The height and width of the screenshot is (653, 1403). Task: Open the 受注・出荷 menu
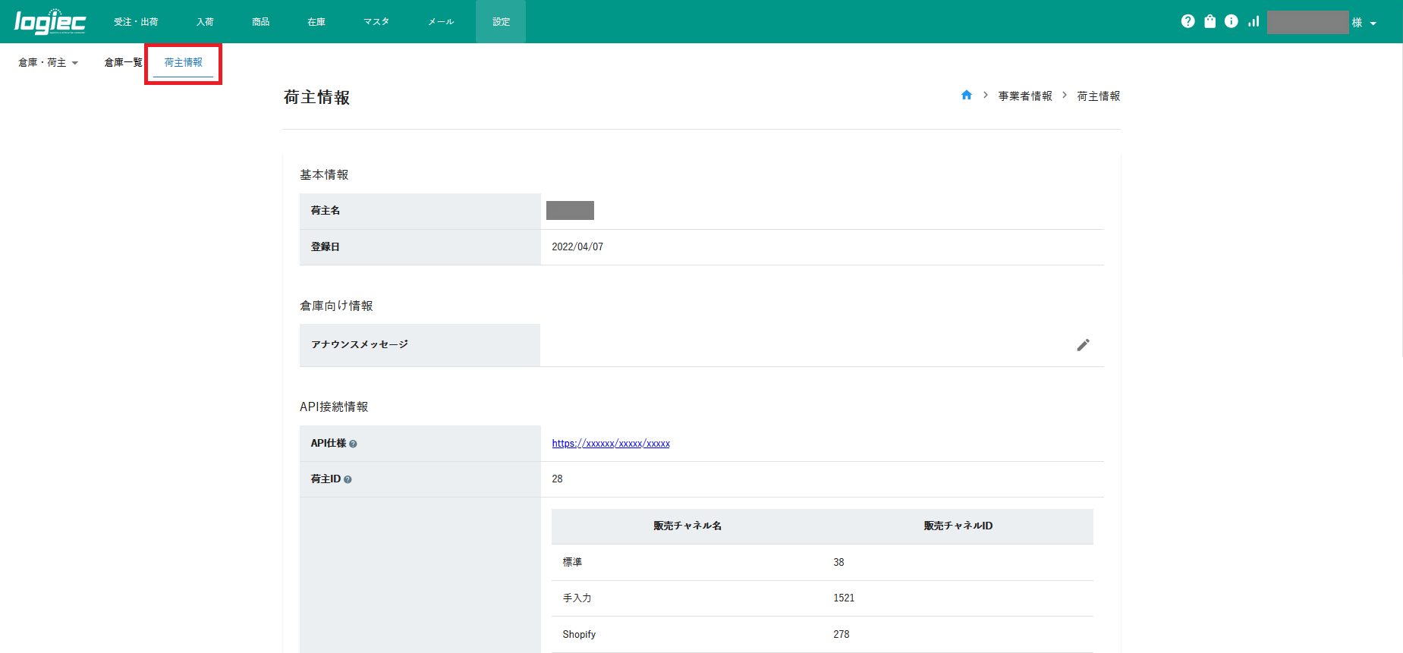click(136, 22)
